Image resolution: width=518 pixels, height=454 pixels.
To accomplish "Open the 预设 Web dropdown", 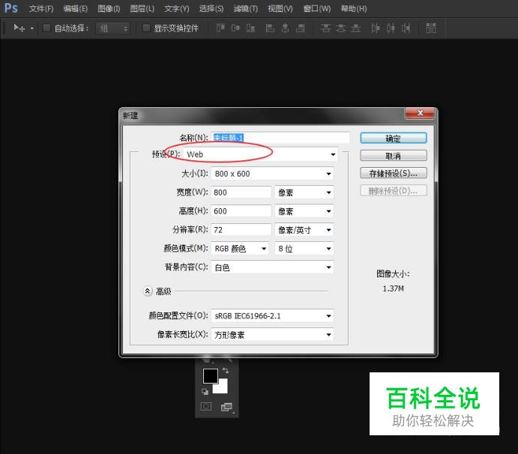I will (260, 154).
